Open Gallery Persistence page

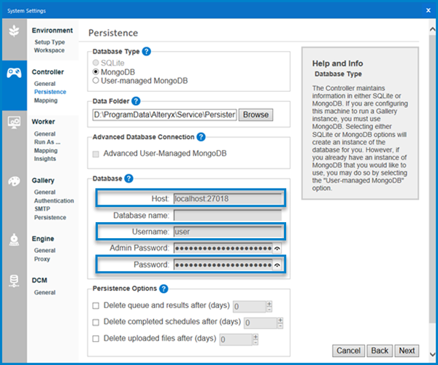click(x=50, y=218)
